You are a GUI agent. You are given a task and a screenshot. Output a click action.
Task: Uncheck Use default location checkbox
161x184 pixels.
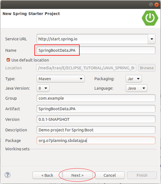(8, 60)
